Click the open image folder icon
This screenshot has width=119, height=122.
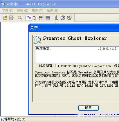pos(5,18)
